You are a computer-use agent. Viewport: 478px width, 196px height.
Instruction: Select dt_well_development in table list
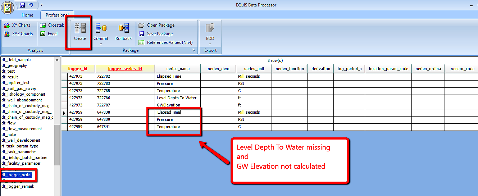click(x=21, y=140)
